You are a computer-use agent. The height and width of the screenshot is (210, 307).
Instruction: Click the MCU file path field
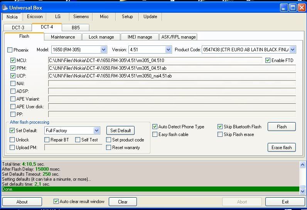(x=155, y=60)
